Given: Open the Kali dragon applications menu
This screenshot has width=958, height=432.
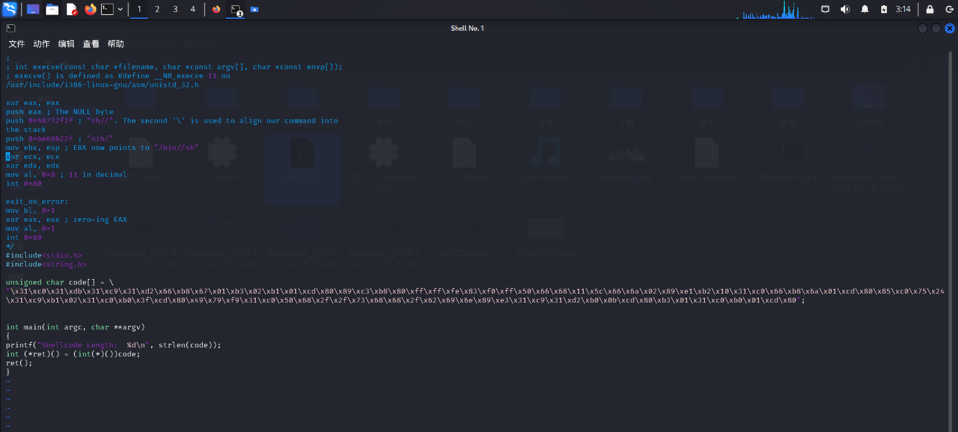Looking at the screenshot, I should 9,9.
